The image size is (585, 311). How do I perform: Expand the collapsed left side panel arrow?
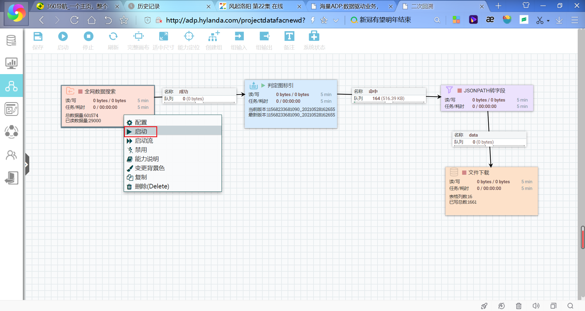(27, 165)
